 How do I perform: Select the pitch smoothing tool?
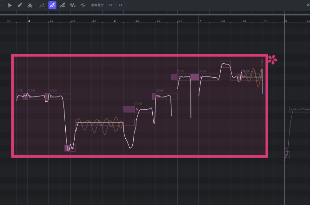pos(82,5)
